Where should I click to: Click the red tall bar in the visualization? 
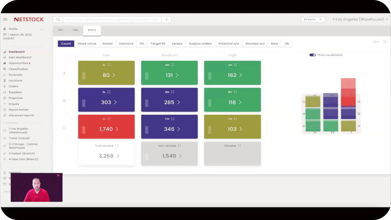[348, 92]
